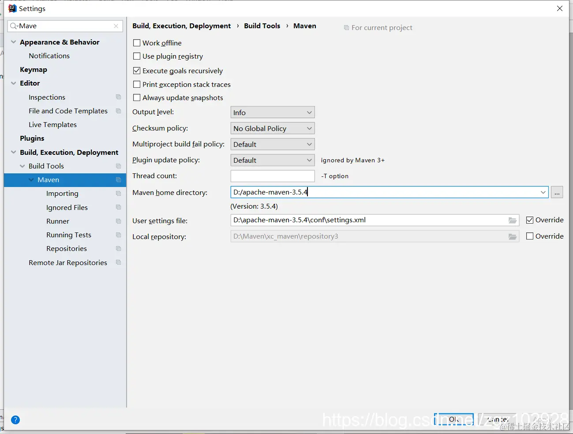Enable Use plugin registry checkbox
The width and height of the screenshot is (573, 434).
point(137,56)
